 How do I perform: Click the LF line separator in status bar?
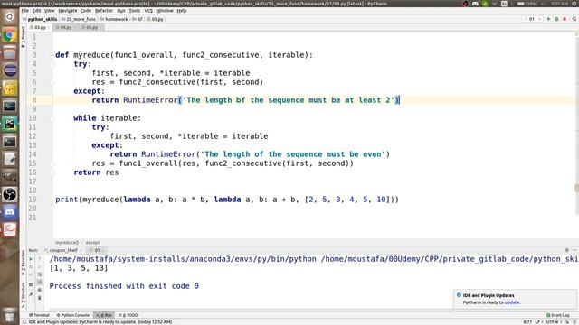tap(537, 322)
